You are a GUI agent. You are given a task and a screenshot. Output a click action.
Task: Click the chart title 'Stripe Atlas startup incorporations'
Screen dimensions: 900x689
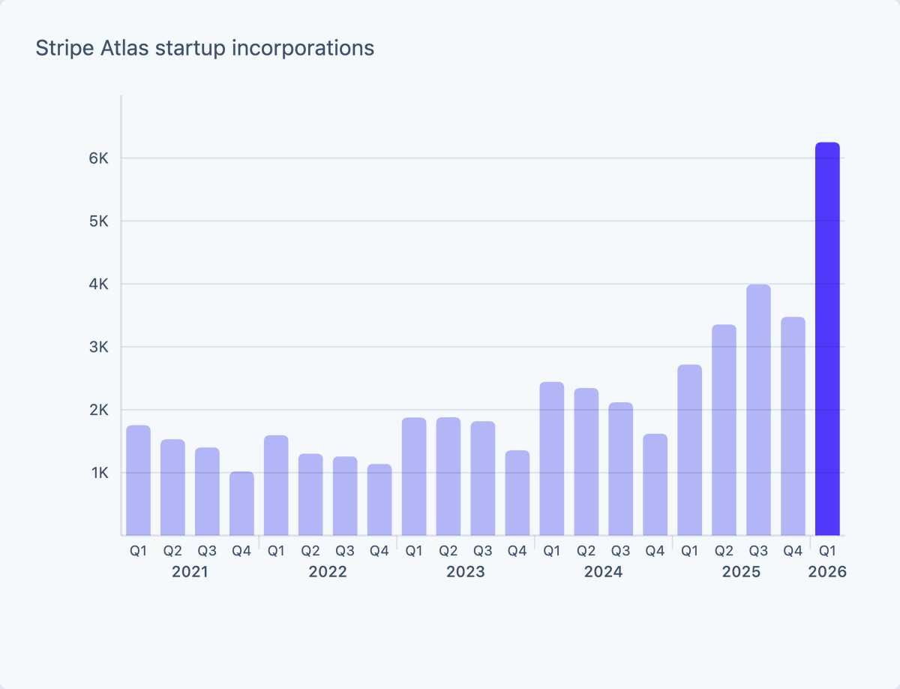[205, 48]
